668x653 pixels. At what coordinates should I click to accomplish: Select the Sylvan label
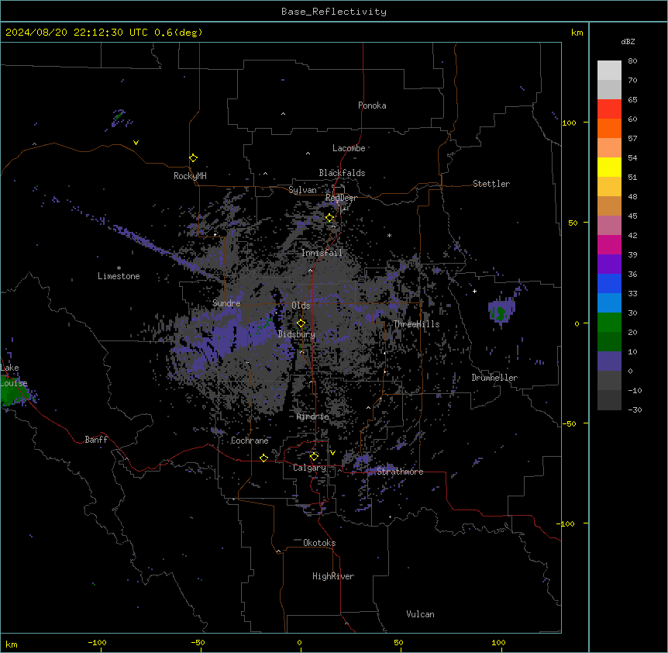coord(302,190)
